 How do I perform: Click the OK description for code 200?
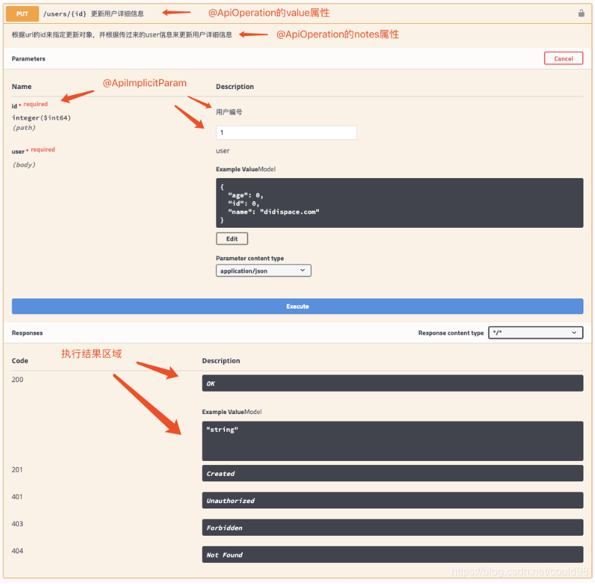pos(392,383)
